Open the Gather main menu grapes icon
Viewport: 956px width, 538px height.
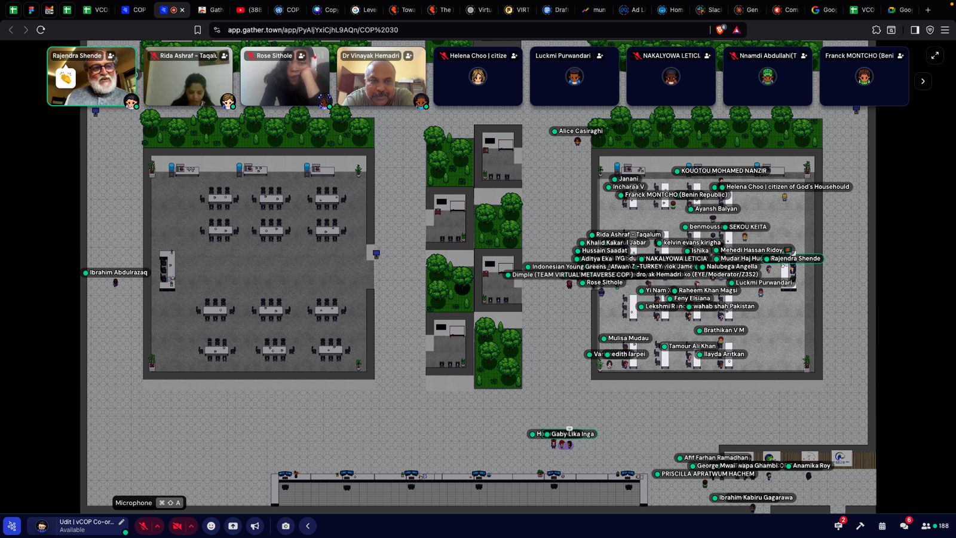click(12, 526)
